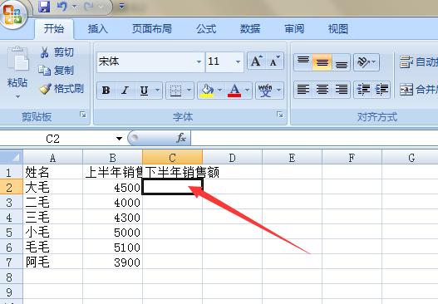438x304 pixels.
Task: Select column C header
Action: pyautogui.click(x=172, y=158)
